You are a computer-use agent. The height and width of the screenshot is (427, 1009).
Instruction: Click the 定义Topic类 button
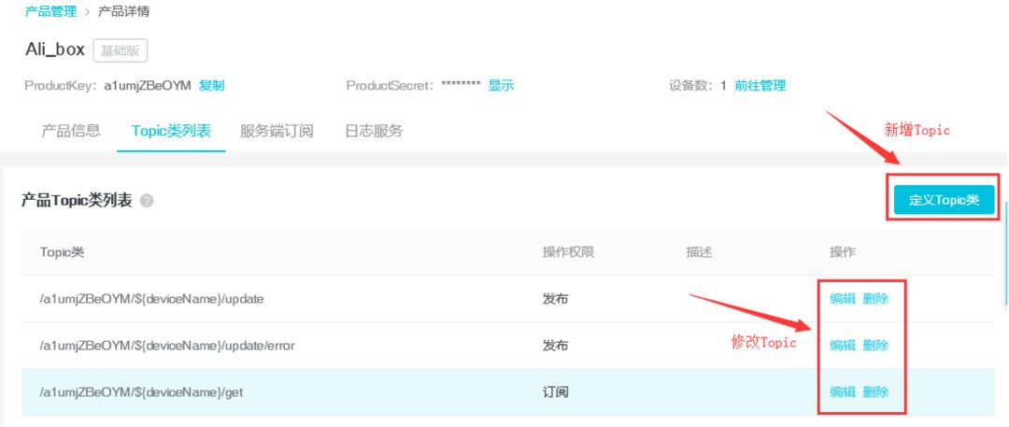click(x=943, y=199)
